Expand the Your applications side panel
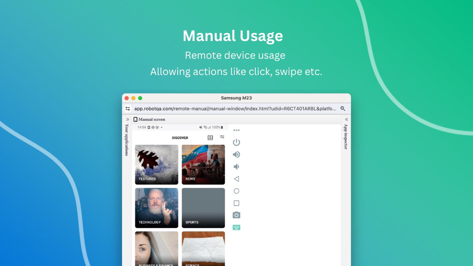The width and height of the screenshot is (473, 266). click(127, 119)
